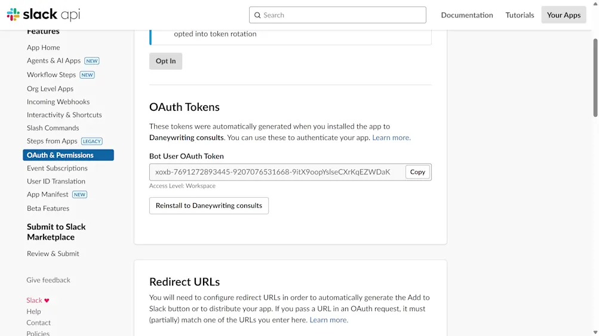Open User ID Translation page

[x=56, y=181]
